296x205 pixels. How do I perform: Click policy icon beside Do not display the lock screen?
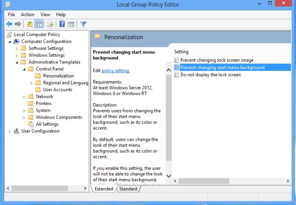(176, 74)
